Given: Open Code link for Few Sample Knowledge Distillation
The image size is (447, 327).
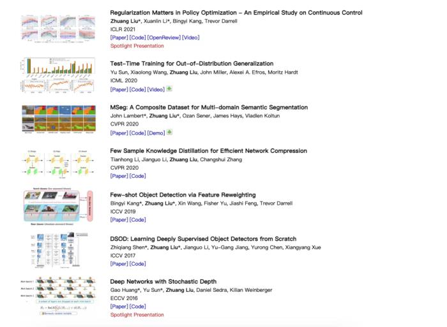Looking at the screenshot, I should [x=137, y=176].
